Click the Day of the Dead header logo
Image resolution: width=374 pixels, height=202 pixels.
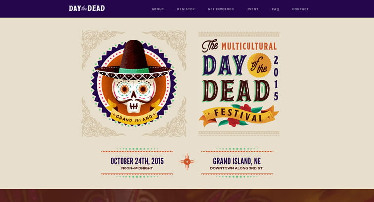[x=87, y=8]
